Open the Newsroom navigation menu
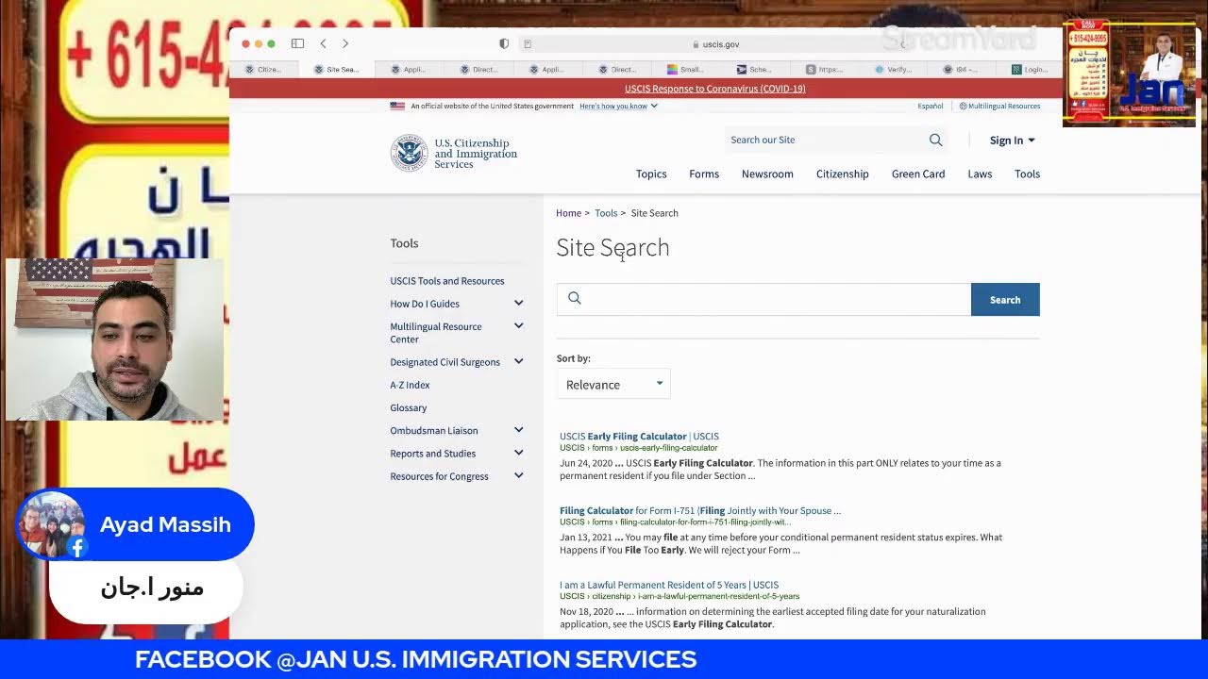Viewport: 1208px width, 679px height. click(767, 174)
